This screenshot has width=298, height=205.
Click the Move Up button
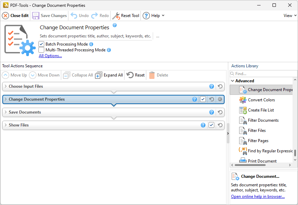tap(14, 75)
